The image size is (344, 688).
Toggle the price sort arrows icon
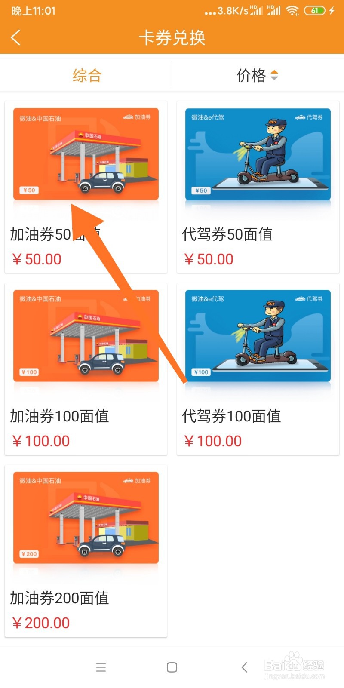coord(274,75)
